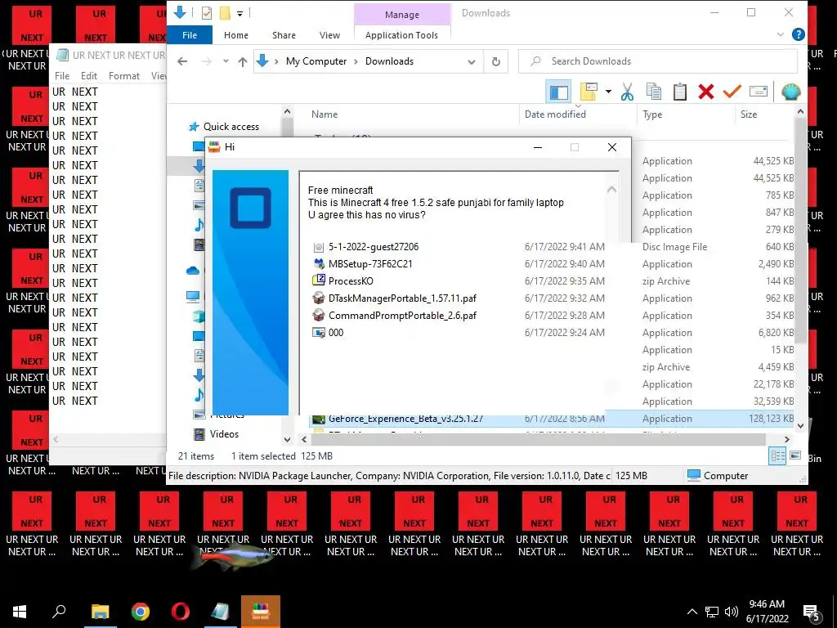Image resolution: width=837 pixels, height=628 pixels.
Task: Click My Computer in the address breadcrumb
Action: pyautogui.click(x=316, y=61)
